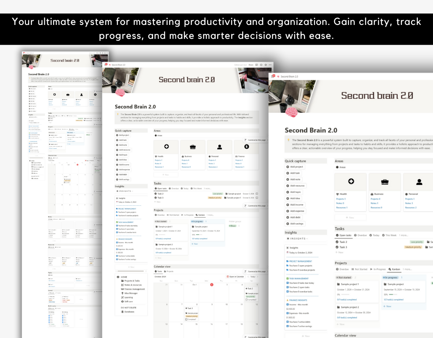Click the Health cross icon in right window
This screenshot has width=433, height=338.
pos(351,181)
